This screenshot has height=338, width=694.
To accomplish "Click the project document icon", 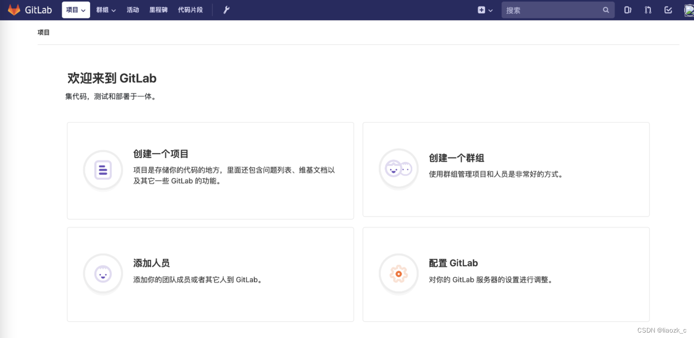I will pos(103,170).
